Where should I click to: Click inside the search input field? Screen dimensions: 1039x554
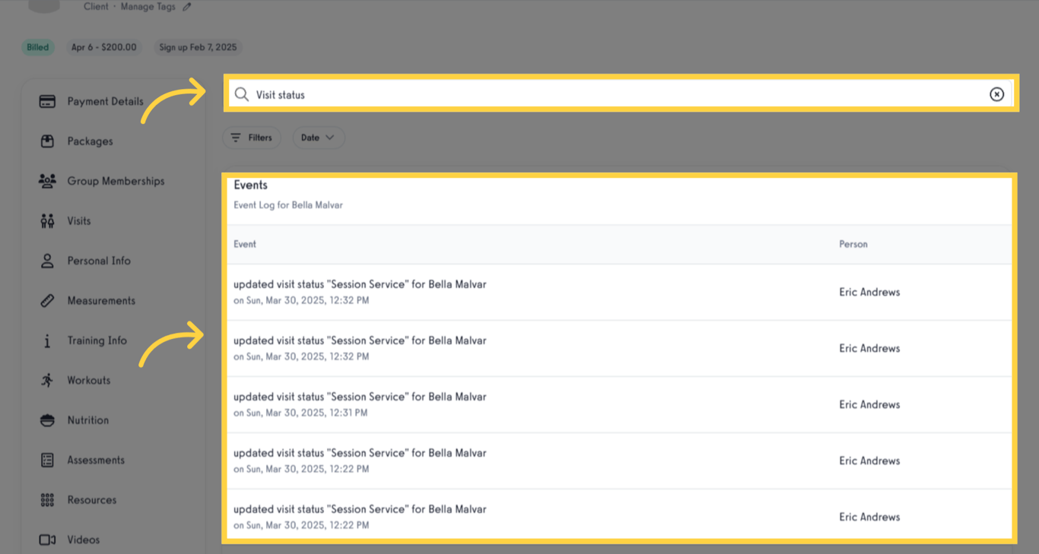532,93
